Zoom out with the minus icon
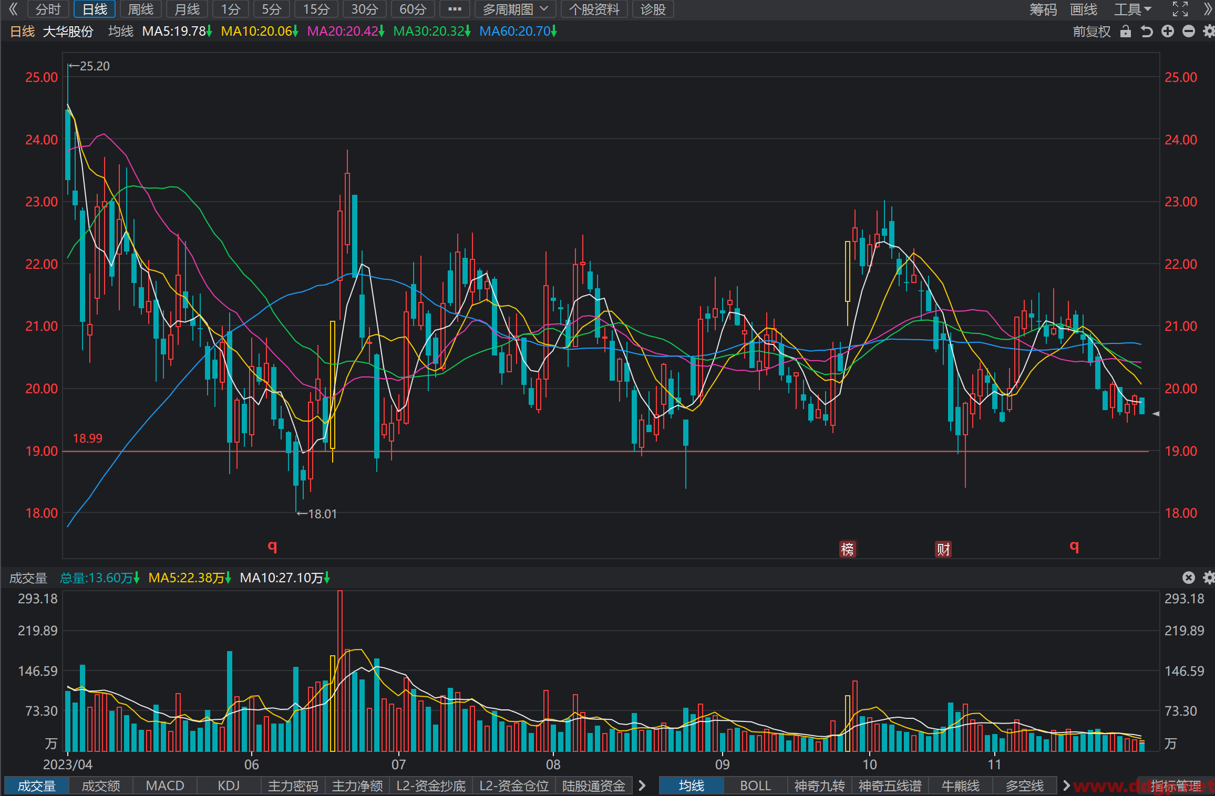 click(1189, 32)
